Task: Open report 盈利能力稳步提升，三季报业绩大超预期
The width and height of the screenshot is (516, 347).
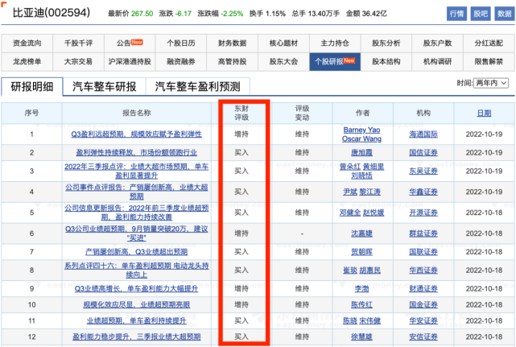Action: pos(137,337)
